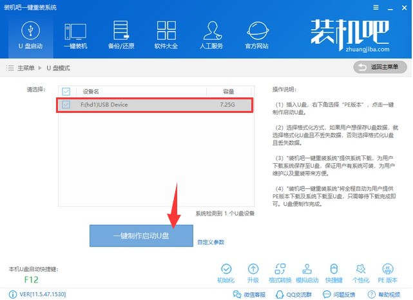
Task: Toggle the select-all checkbox in device header
Action: click(66, 91)
